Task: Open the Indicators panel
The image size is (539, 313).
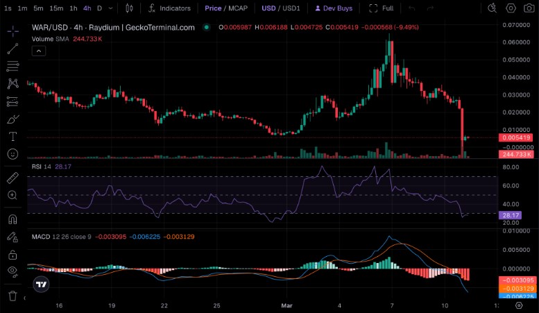Action: (169, 8)
